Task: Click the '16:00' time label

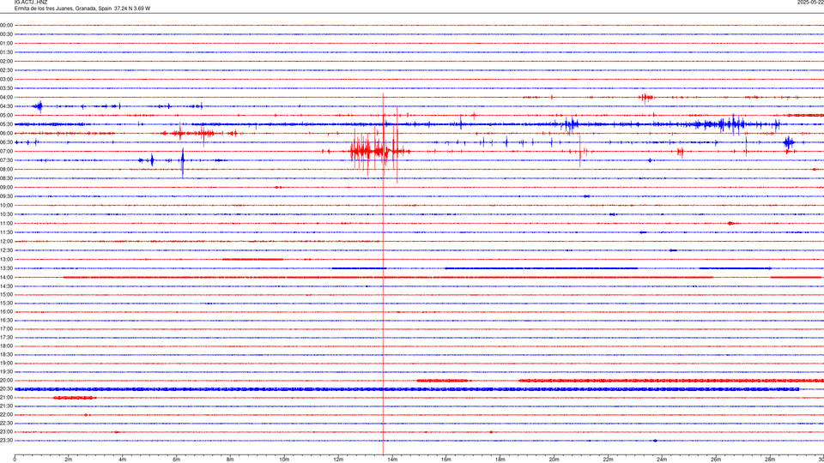Action: (6, 312)
